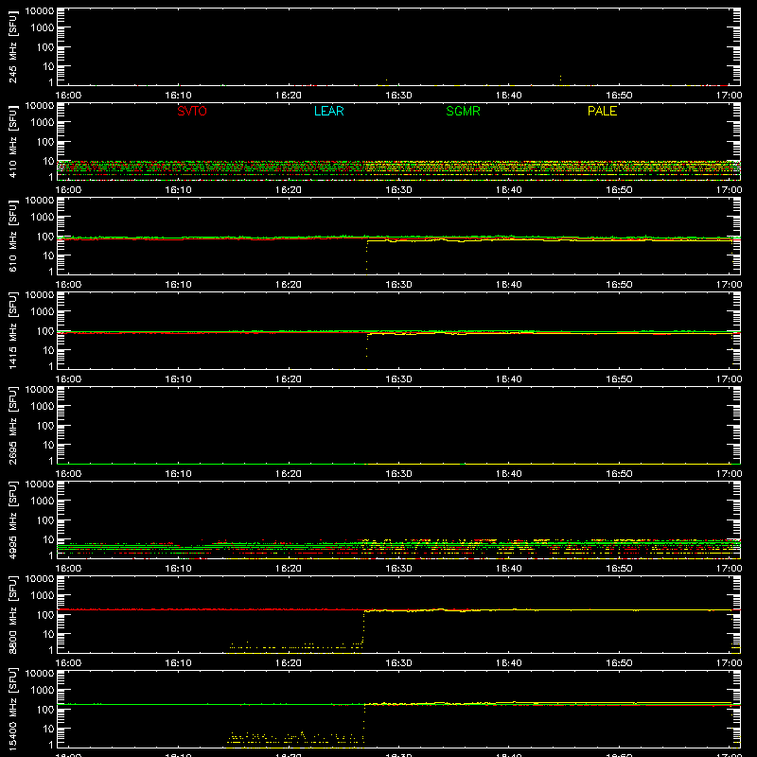Click the 16:20 time label under 1415 MHz panel

[289, 379]
